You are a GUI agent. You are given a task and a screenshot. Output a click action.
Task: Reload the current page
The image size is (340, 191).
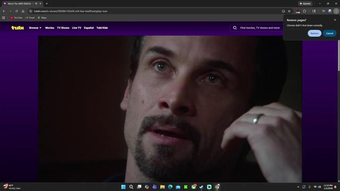(x=16, y=11)
